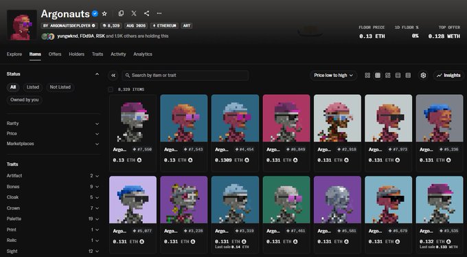Viewport: 467px width, 257px height.
Task: Expand the Relic trait
Action: point(53,241)
